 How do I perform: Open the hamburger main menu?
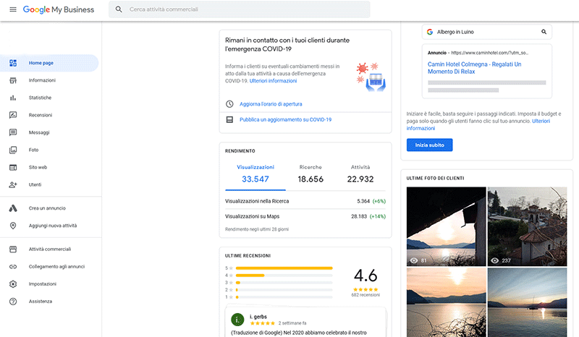[13, 9]
